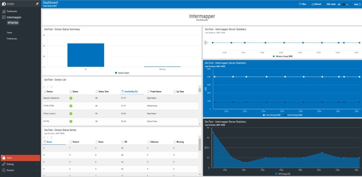Screen dimensions: 362x177
Task: Open Home in sidebar
Action: [9, 33]
